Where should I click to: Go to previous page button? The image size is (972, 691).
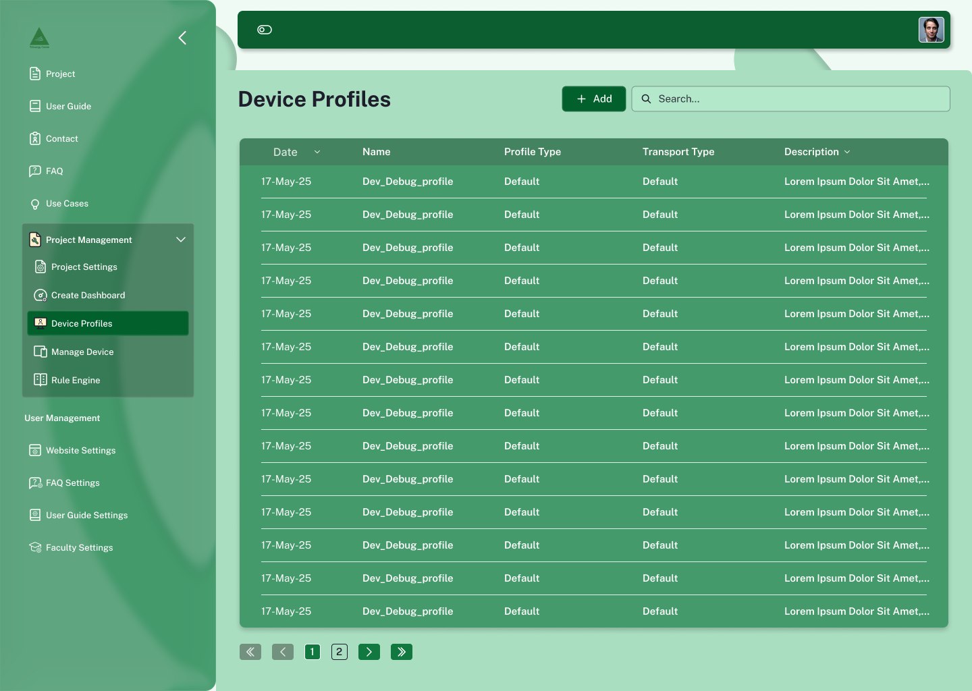283,652
